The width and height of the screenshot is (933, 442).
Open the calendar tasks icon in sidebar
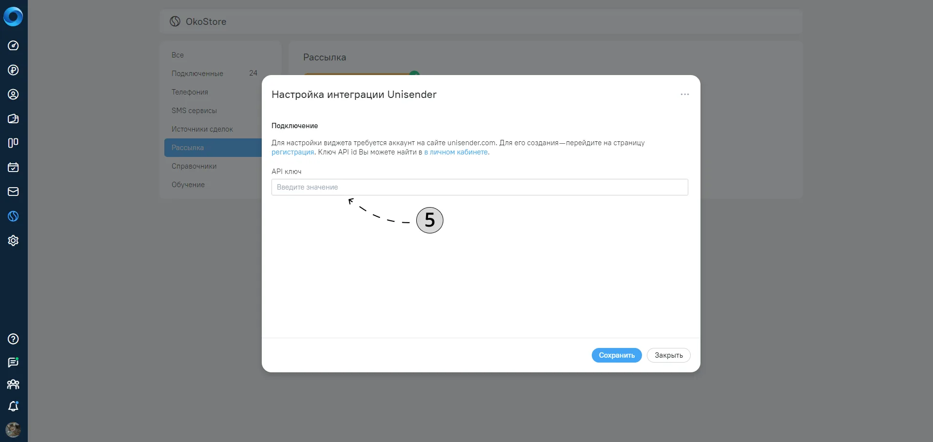pyautogui.click(x=13, y=167)
